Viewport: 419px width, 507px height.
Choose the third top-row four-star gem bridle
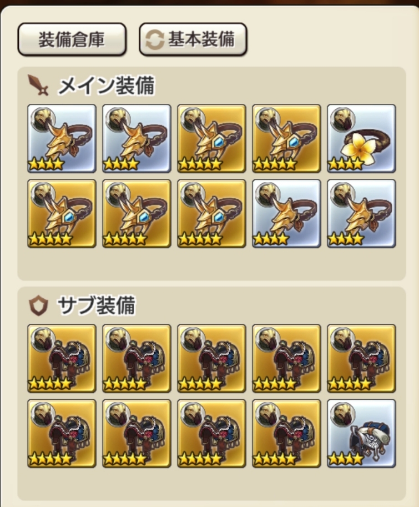click(x=211, y=138)
